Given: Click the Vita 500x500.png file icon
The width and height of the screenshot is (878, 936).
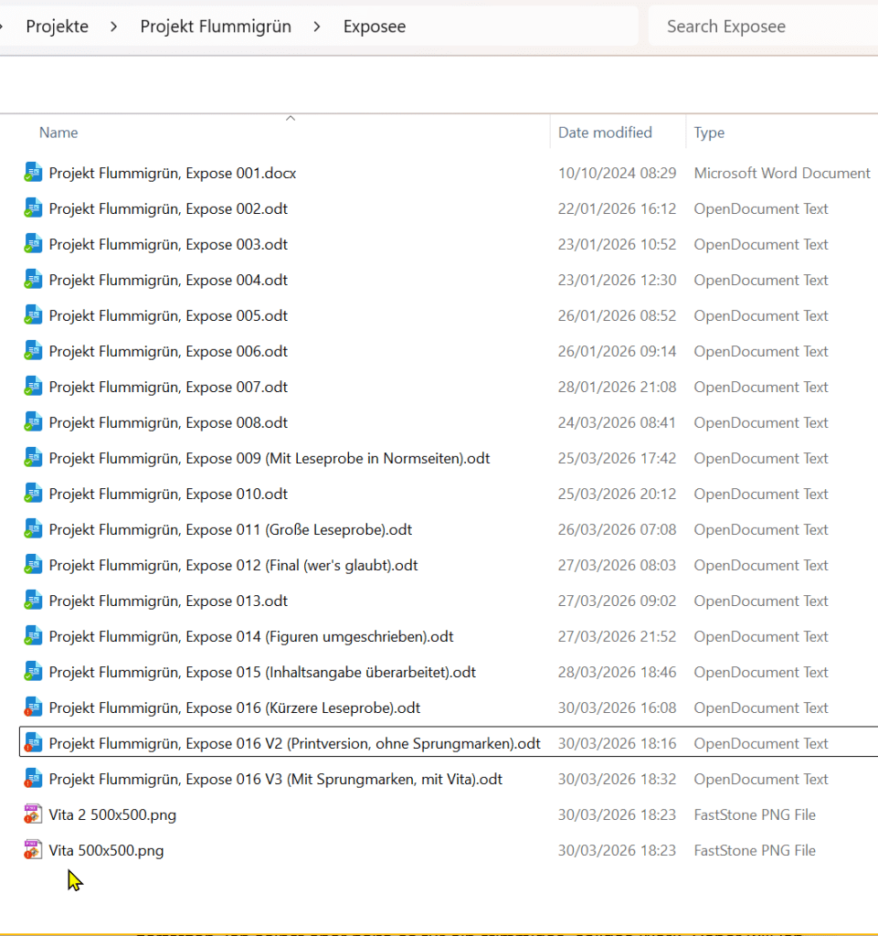Looking at the screenshot, I should coord(33,850).
